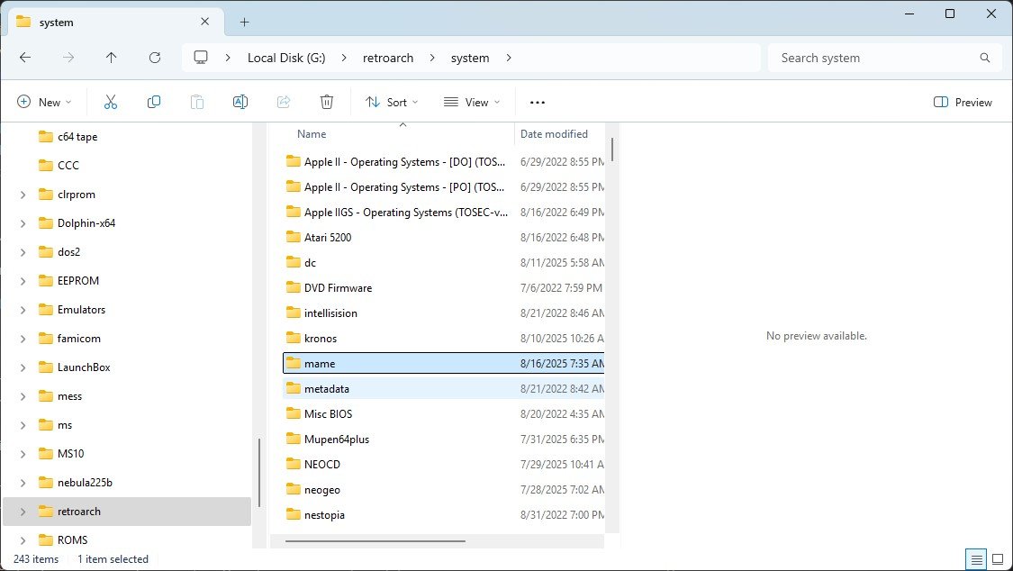Open the Sort dropdown
The width and height of the screenshot is (1013, 571).
392,102
